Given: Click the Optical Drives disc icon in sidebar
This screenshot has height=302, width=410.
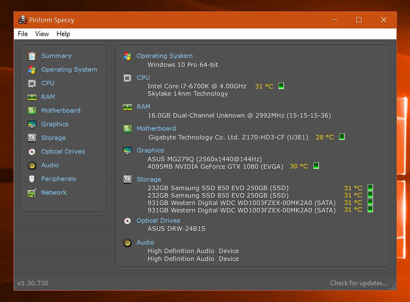Looking at the screenshot, I should pos(32,152).
